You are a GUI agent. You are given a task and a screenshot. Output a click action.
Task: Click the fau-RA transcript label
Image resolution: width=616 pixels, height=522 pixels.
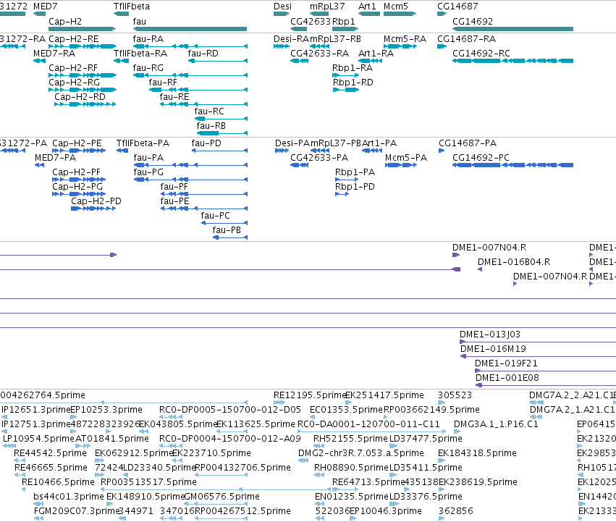pos(148,39)
